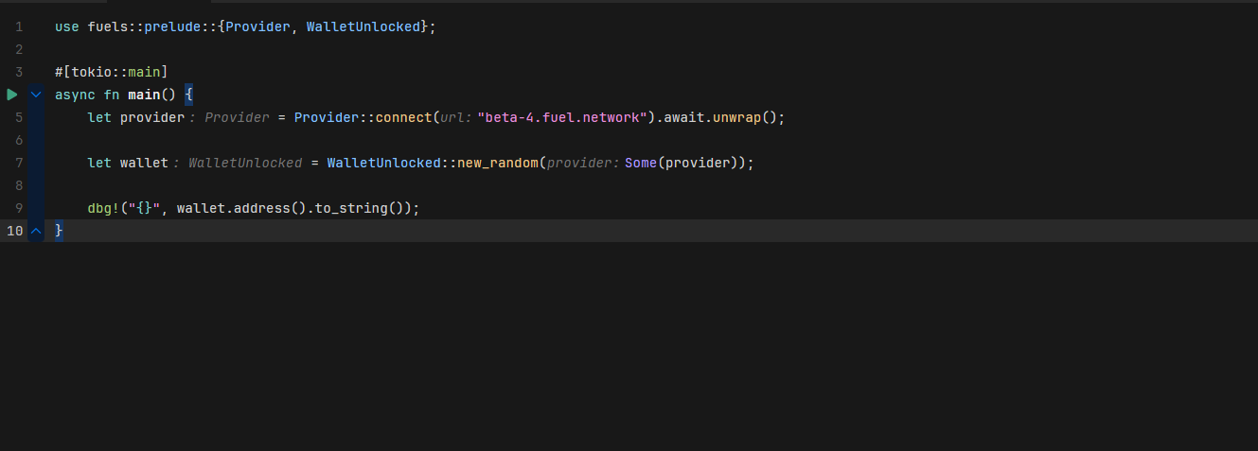
Task: Click the 'async' keyword
Action: click(76, 95)
